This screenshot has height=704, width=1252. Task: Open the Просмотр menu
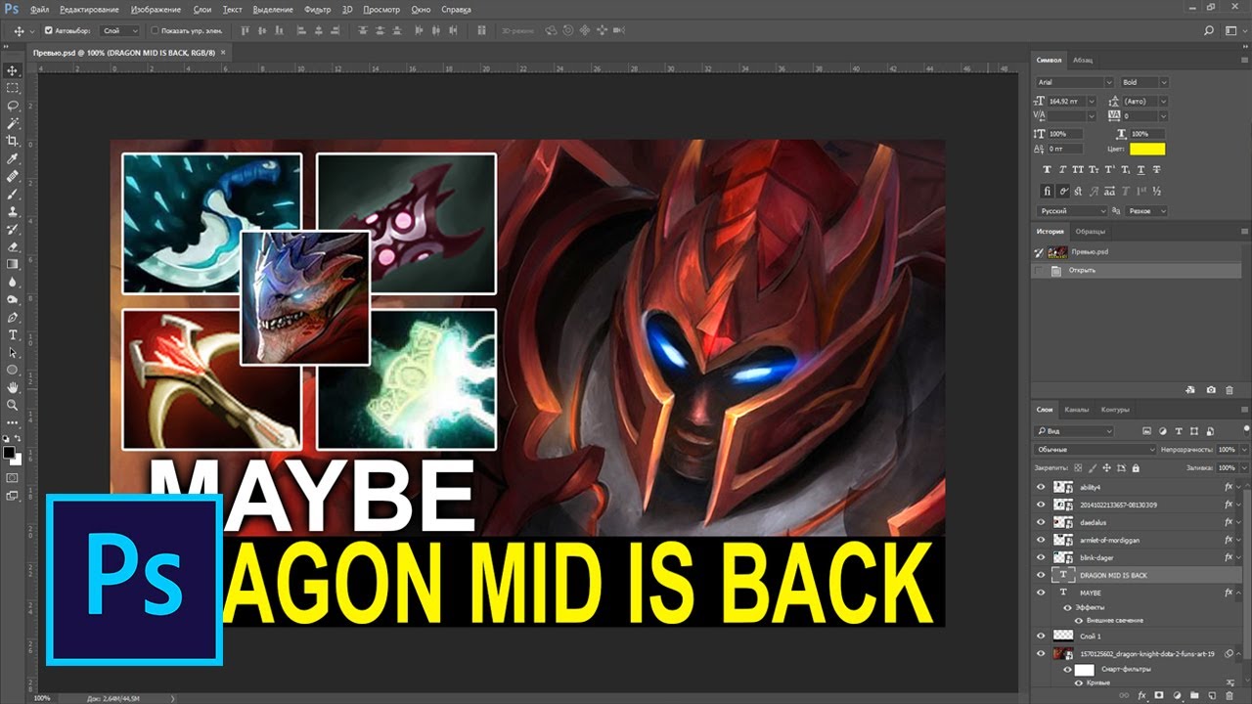coord(381,9)
